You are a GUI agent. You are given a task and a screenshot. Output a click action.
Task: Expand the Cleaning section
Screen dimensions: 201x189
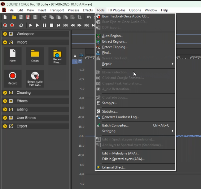click(5, 92)
